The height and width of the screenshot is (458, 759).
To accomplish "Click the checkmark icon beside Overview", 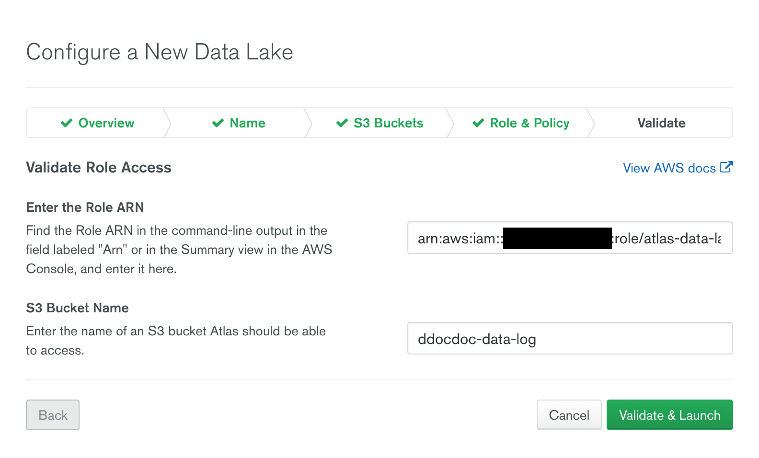I will [67, 123].
